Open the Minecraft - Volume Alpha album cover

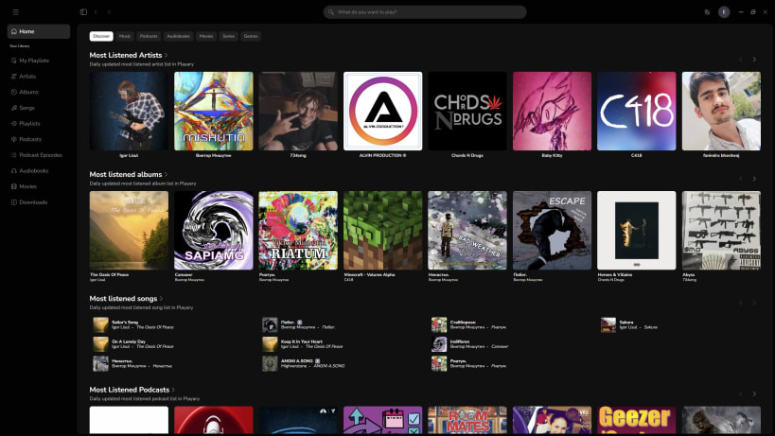(382, 230)
